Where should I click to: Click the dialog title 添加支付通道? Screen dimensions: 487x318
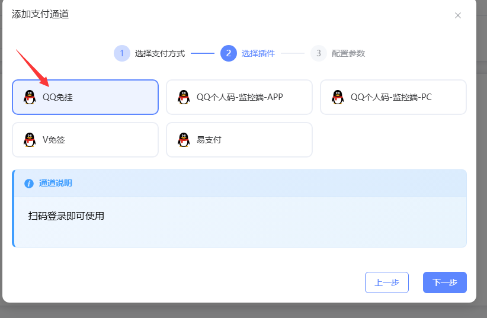[40, 14]
